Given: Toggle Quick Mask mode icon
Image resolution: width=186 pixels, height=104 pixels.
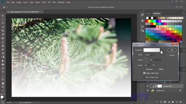Looking at the screenshot, I should (3, 103).
